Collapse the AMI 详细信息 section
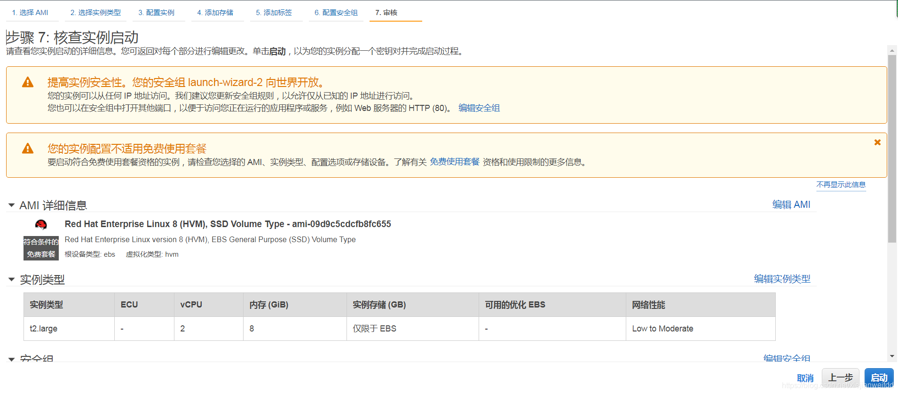Image resolution: width=898 pixels, height=394 pixels. (x=11, y=205)
